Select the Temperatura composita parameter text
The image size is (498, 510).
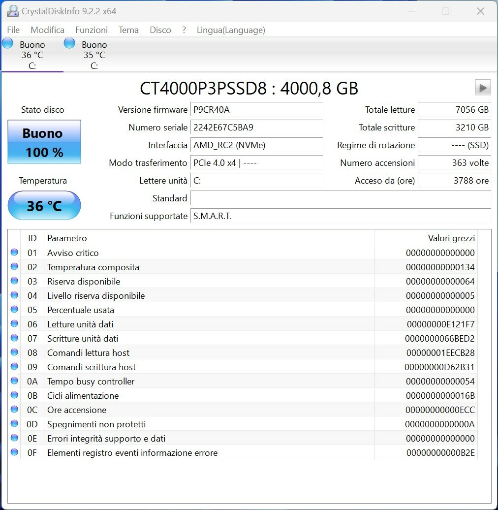pos(93,267)
